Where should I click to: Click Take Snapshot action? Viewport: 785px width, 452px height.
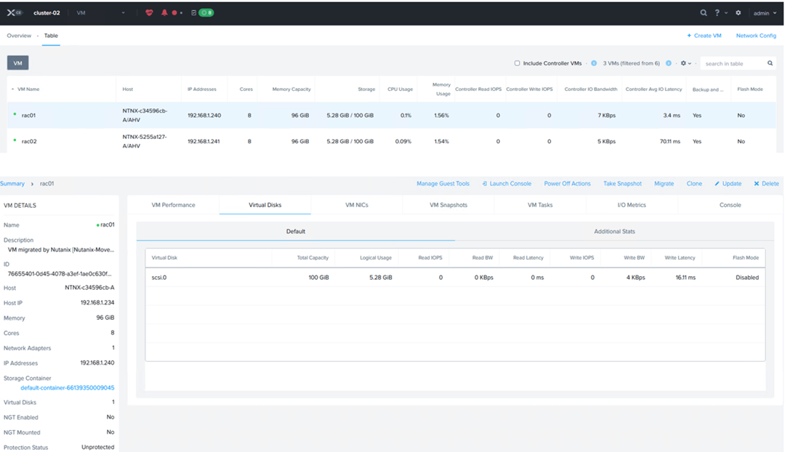tap(622, 184)
